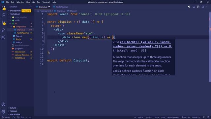Open the Accounts menu icon
211x119 pixels.
click(3, 104)
